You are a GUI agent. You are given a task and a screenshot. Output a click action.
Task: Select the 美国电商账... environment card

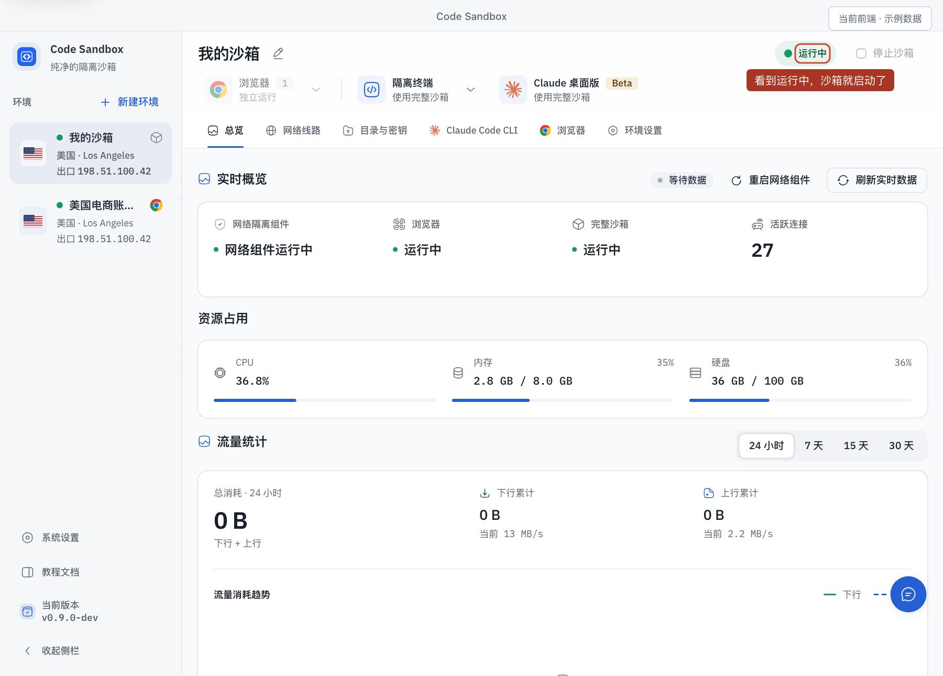point(91,221)
